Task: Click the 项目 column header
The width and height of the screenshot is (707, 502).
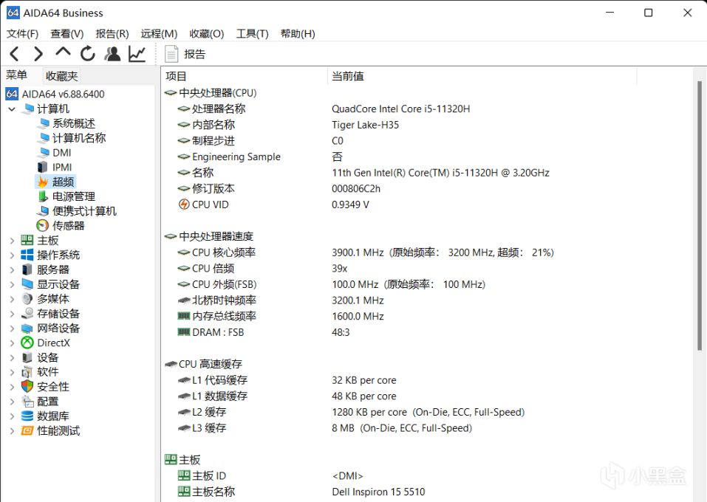Action: click(244, 76)
